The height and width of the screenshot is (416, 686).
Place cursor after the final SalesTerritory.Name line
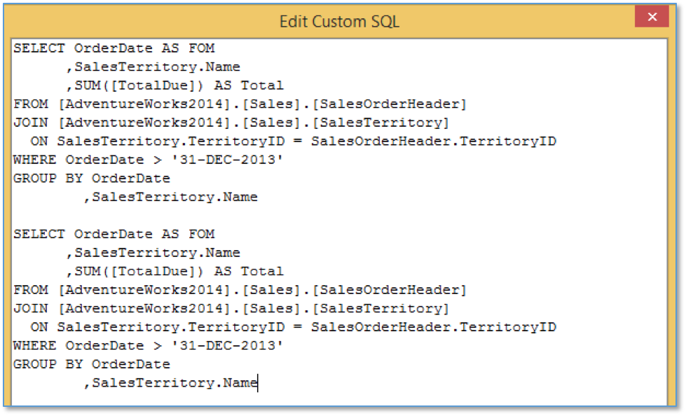259,383
